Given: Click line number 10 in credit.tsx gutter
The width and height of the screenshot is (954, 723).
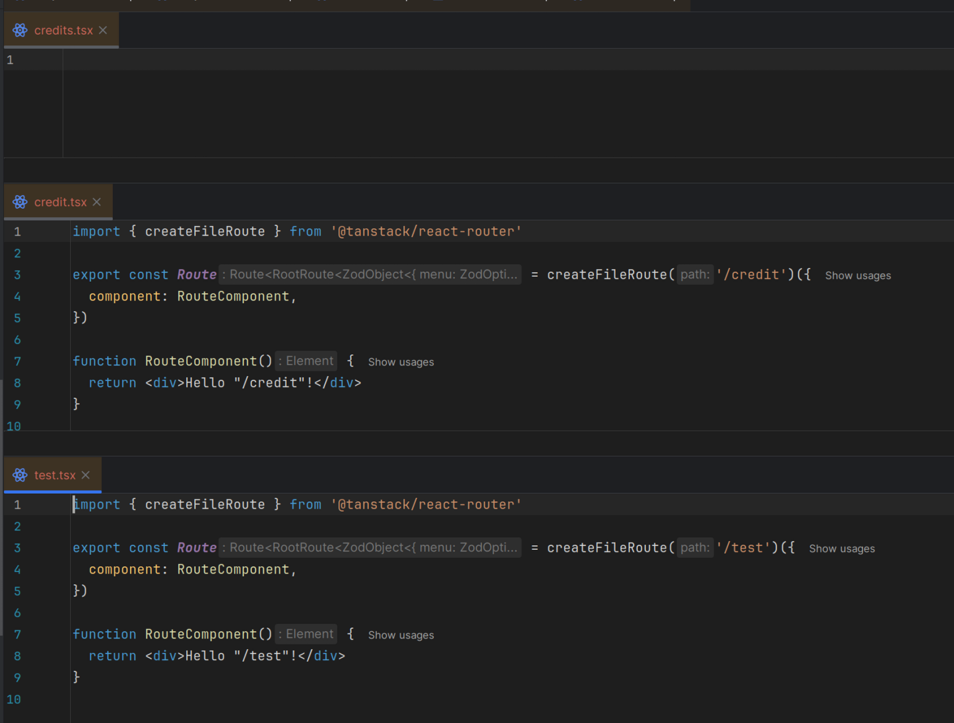Looking at the screenshot, I should click(x=14, y=426).
